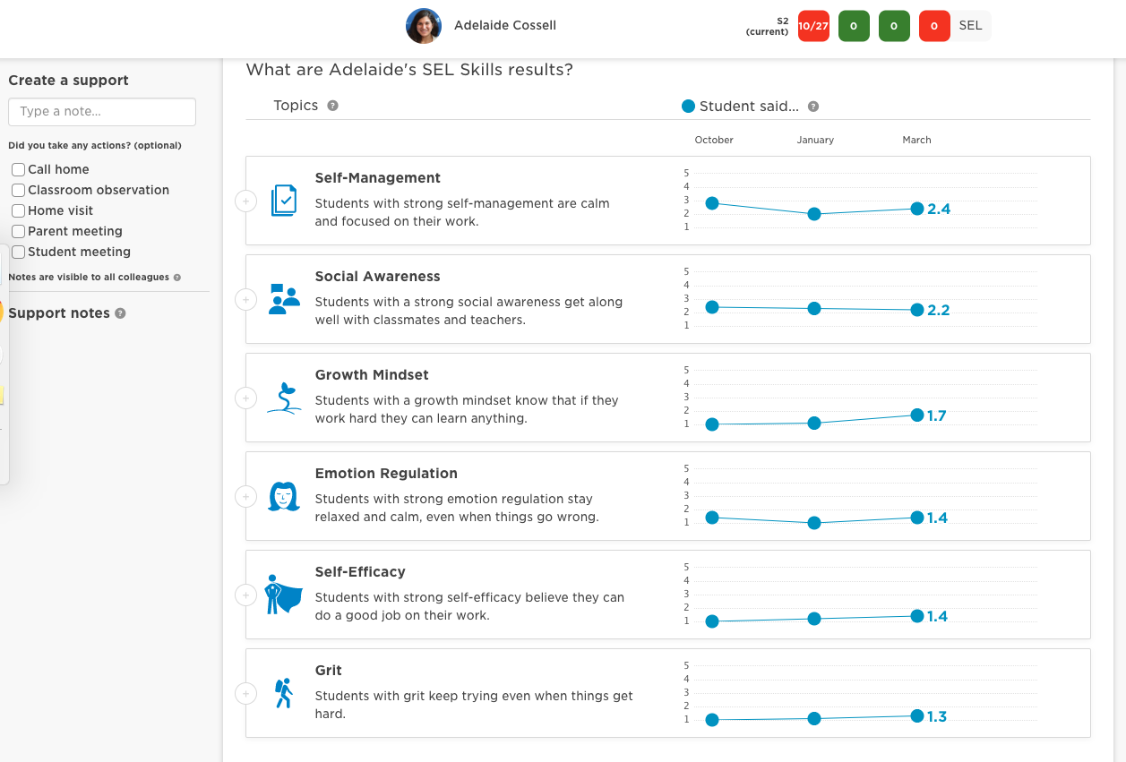Viewport: 1126px width, 762px height.
Task: Click the Create a support heading
Action: click(68, 81)
